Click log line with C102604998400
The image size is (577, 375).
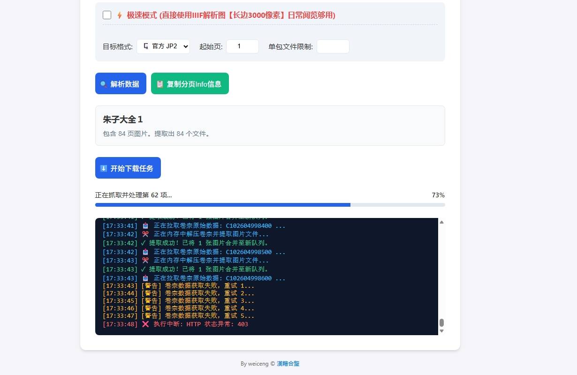(x=194, y=226)
